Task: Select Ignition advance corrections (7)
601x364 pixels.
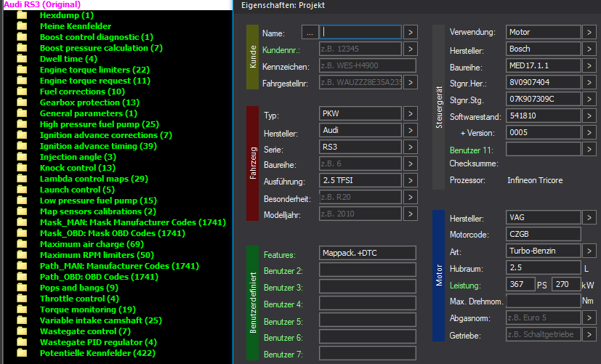Action: coord(106,135)
